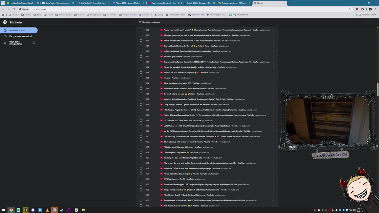Open the apps grid in bookmarks bar
The image size is (379, 213).
pos(3,14)
